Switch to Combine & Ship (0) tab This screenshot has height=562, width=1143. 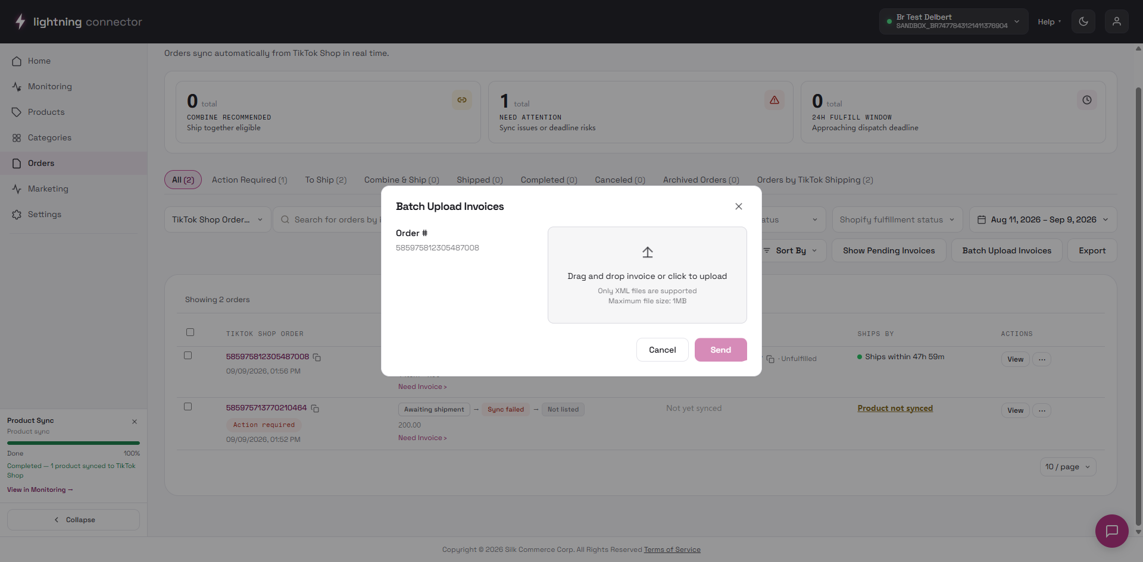point(402,180)
